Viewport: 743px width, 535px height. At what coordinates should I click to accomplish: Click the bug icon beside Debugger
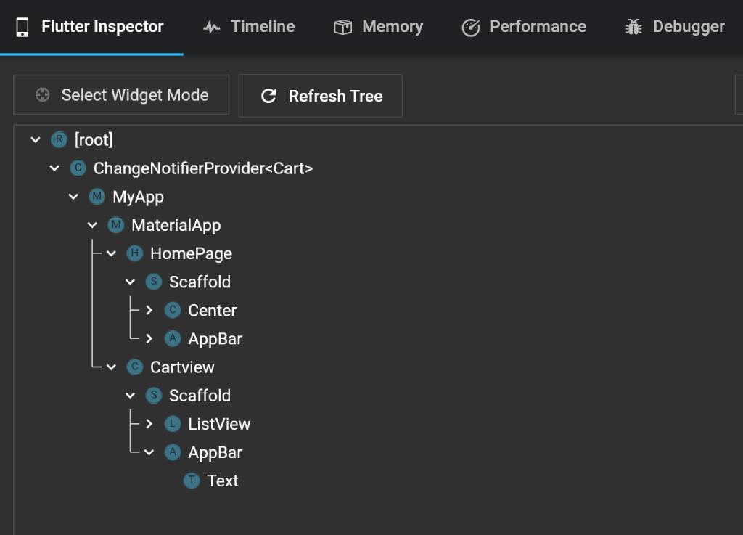[x=633, y=27]
